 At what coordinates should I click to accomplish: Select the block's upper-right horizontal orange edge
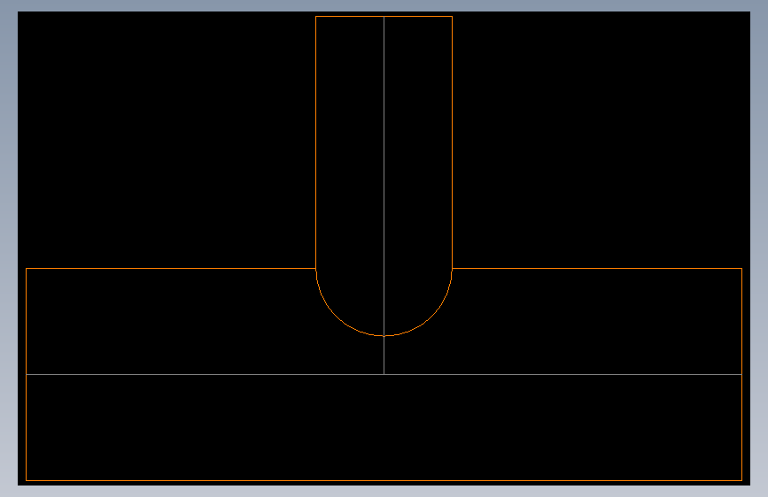point(597,269)
